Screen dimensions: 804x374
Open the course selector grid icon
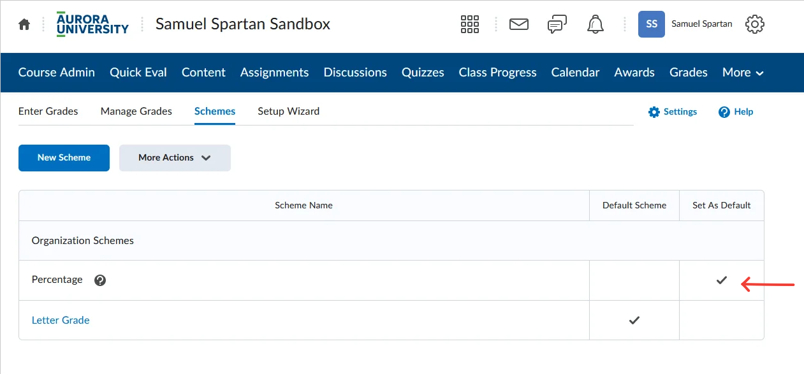tap(470, 24)
